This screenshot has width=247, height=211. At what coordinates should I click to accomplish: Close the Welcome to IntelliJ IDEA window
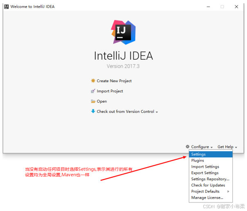pos(236,7)
